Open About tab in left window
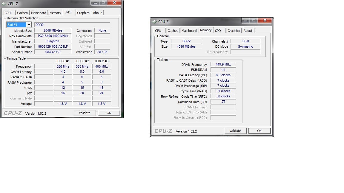The width and height of the screenshot is (344, 193). pyautogui.click(x=97, y=13)
